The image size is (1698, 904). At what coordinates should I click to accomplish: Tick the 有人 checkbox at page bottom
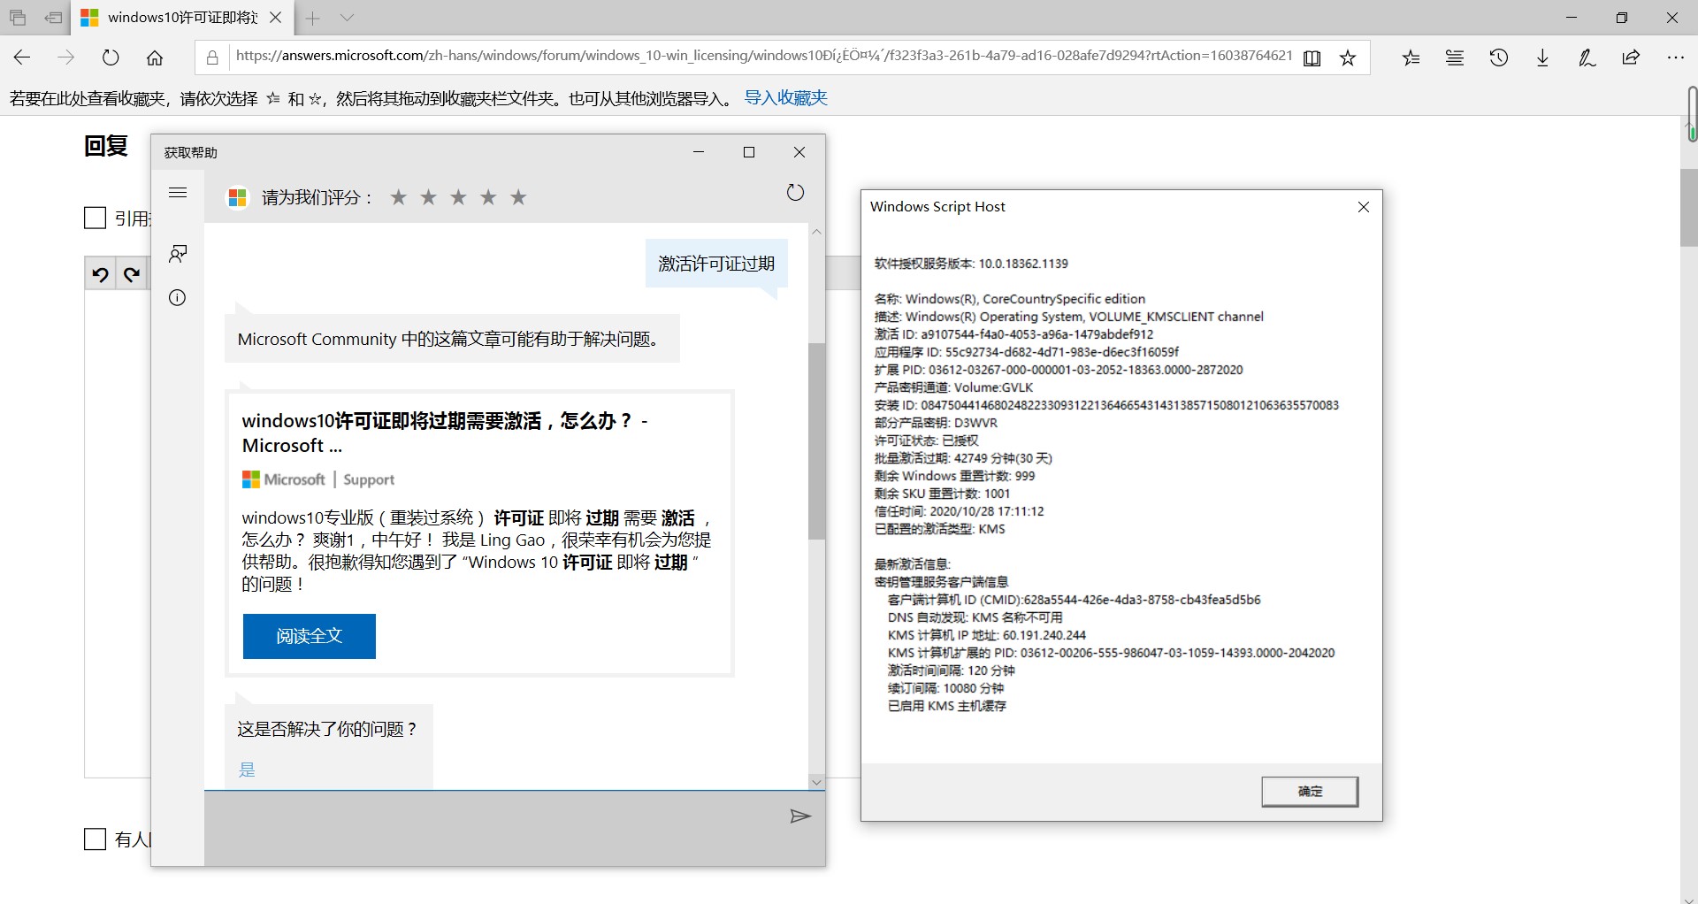click(95, 839)
